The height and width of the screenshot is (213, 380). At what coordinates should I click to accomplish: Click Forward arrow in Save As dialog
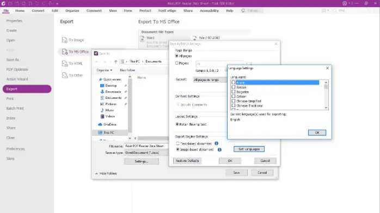(x=105, y=61)
